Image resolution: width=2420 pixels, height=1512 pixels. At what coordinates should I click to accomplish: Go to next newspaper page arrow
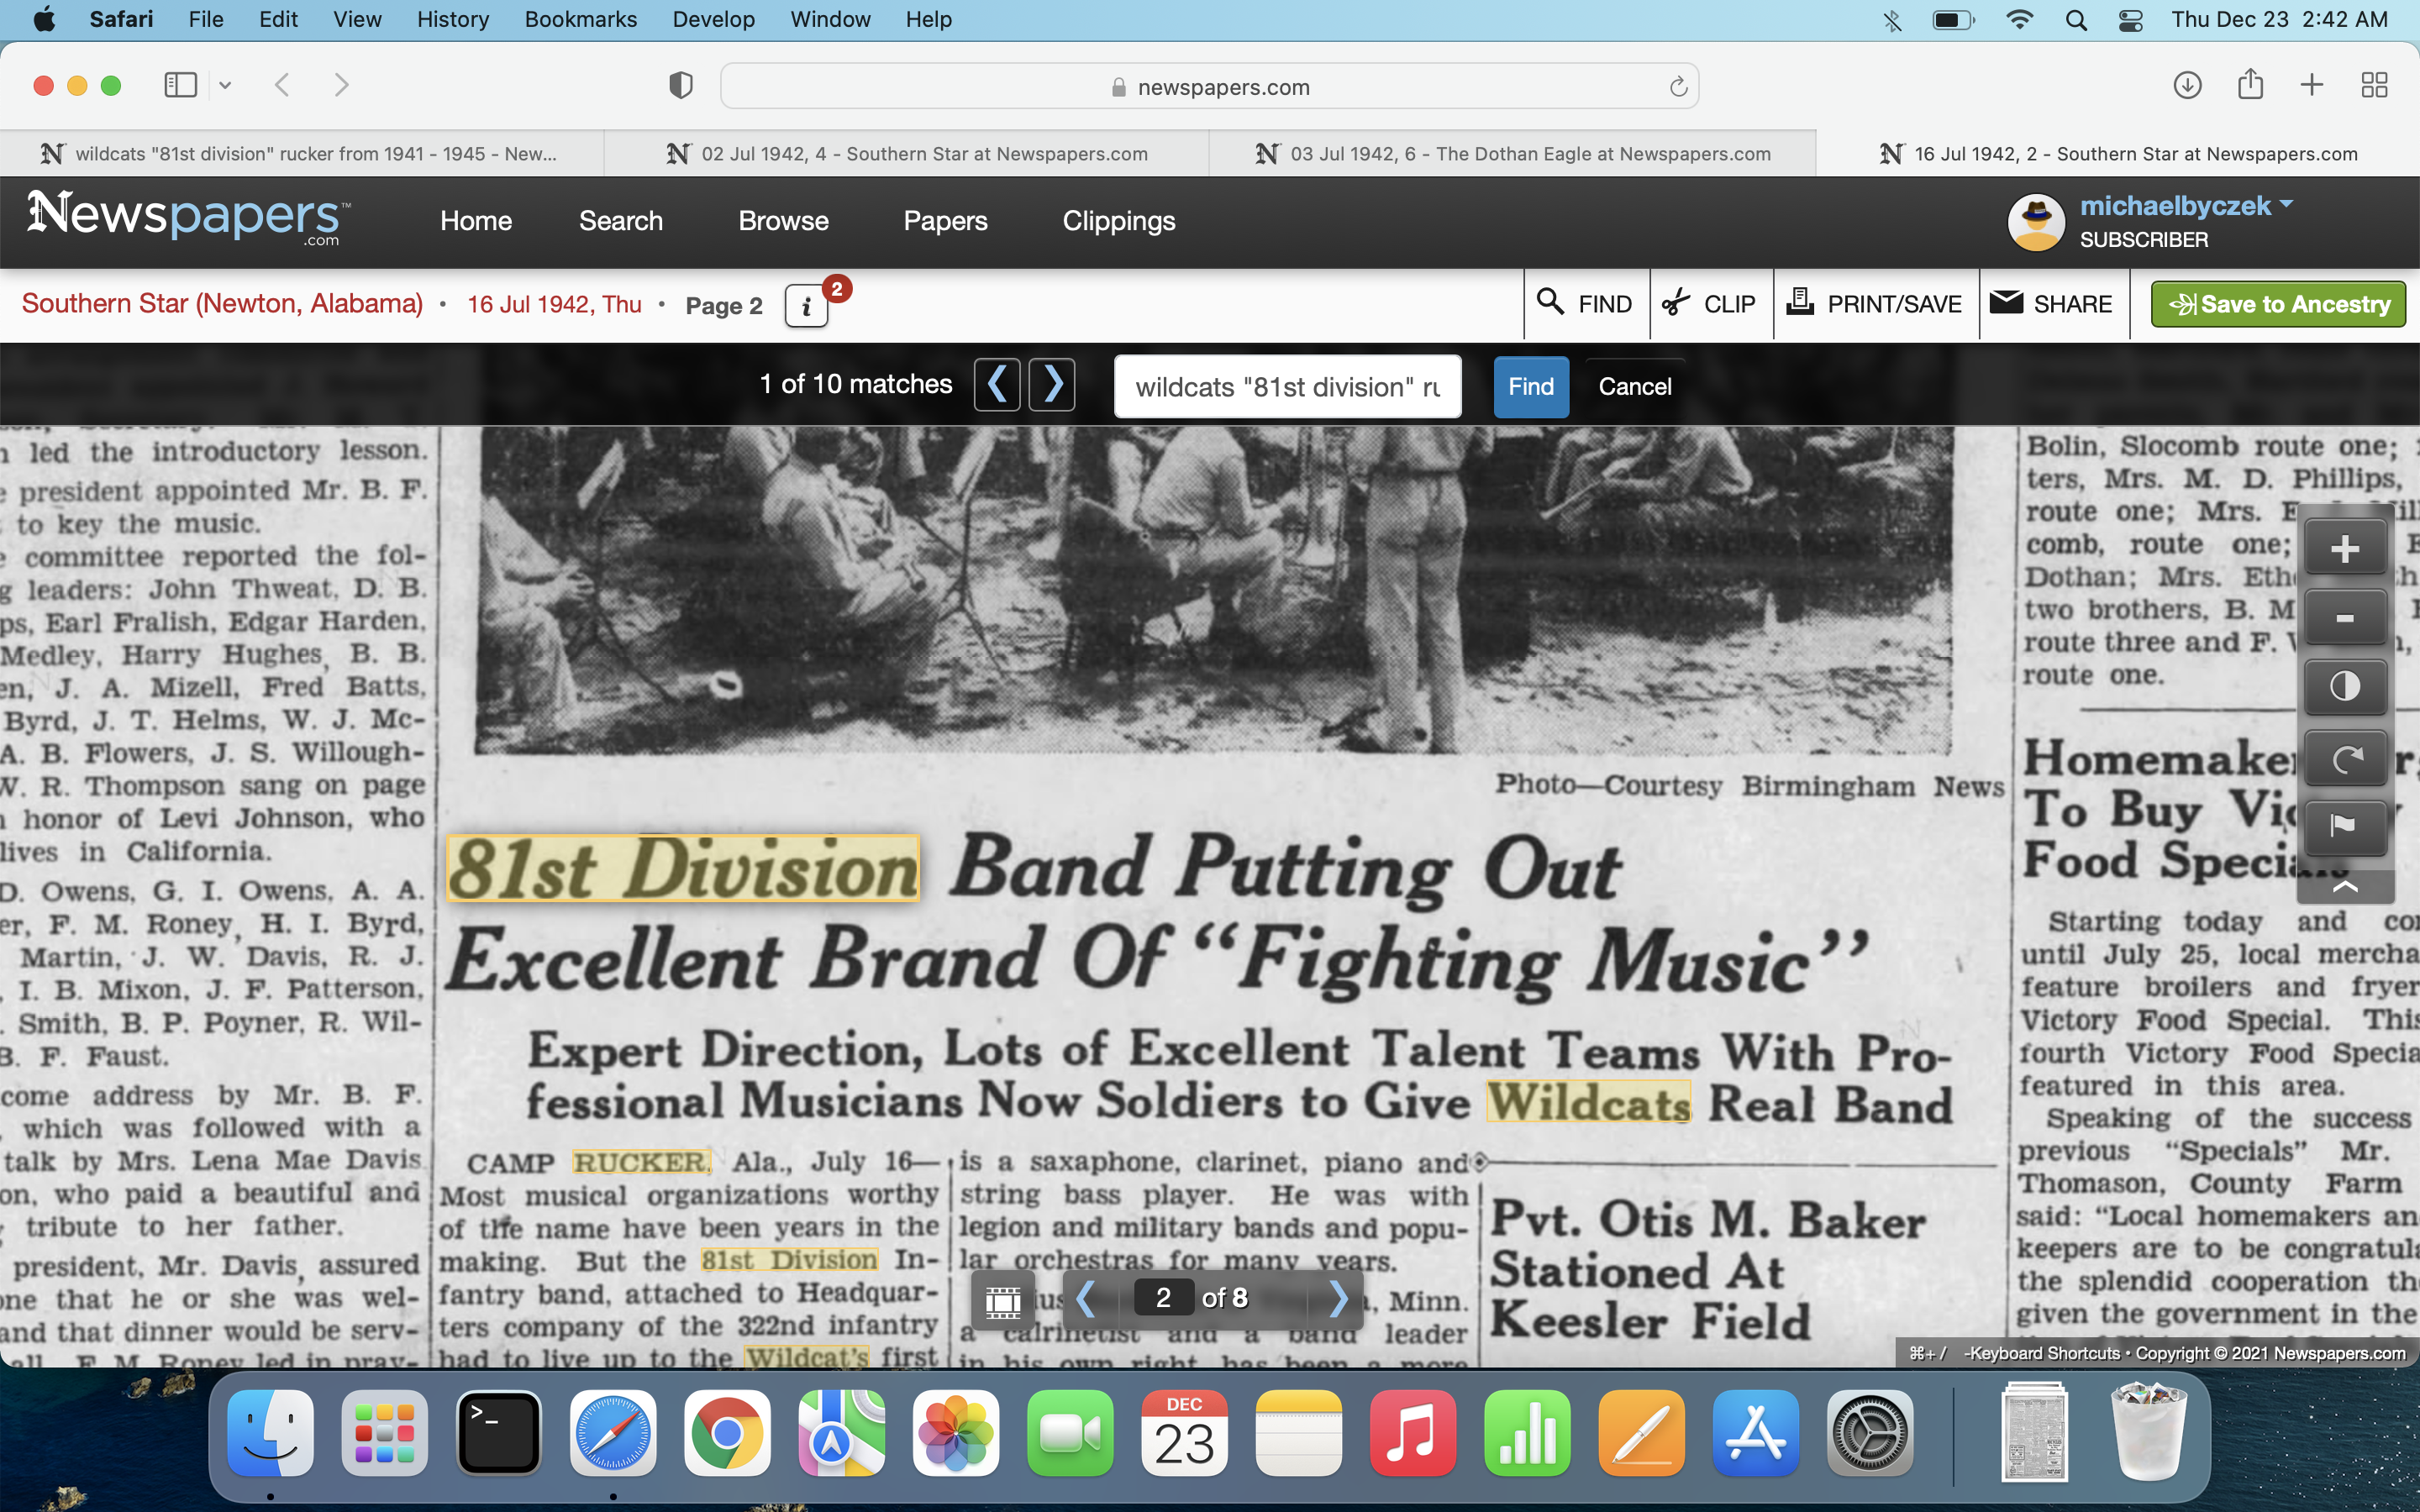pos(1339,1298)
